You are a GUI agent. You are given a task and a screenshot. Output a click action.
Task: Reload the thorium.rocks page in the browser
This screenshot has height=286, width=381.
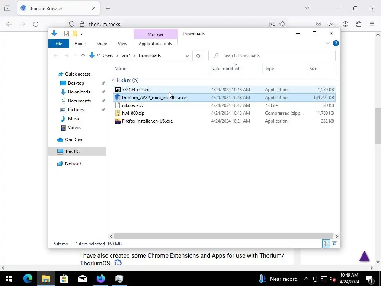point(36,24)
